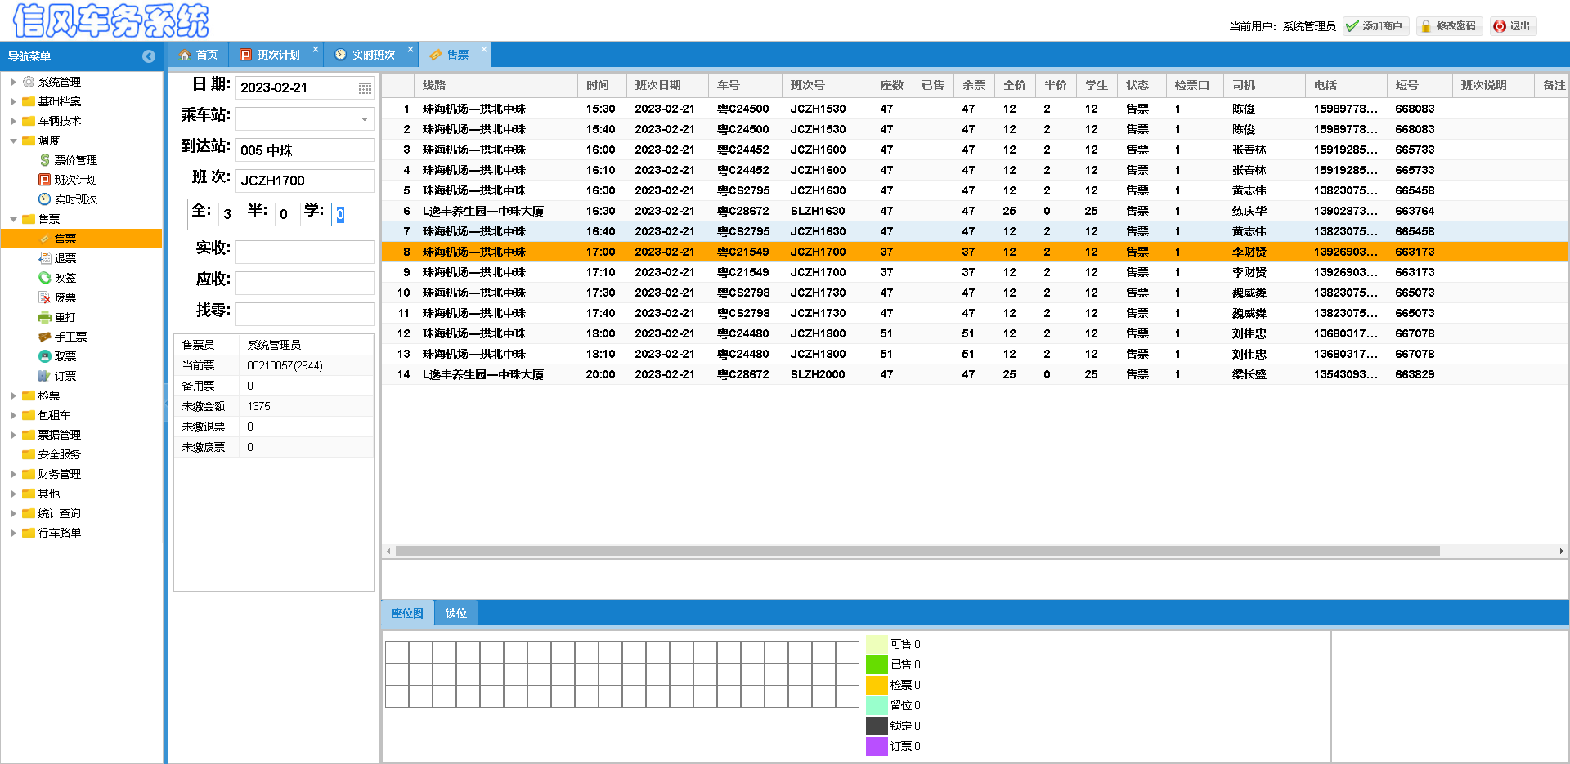Open the 改签 ticket change icon
Image resolution: width=1570 pixels, height=764 pixels.
point(45,278)
